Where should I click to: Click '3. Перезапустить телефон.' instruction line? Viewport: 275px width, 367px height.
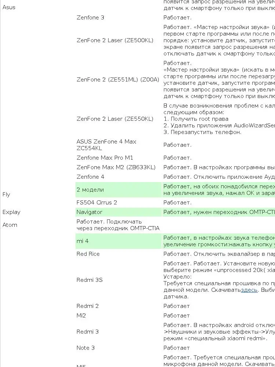[202, 132]
